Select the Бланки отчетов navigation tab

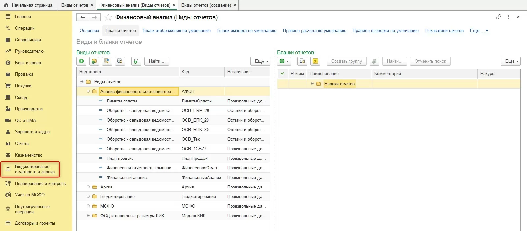(121, 30)
